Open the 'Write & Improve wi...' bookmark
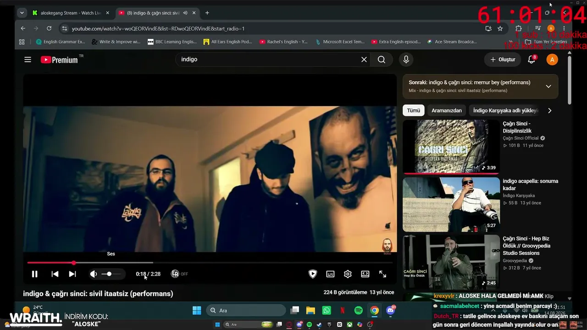 click(x=116, y=42)
